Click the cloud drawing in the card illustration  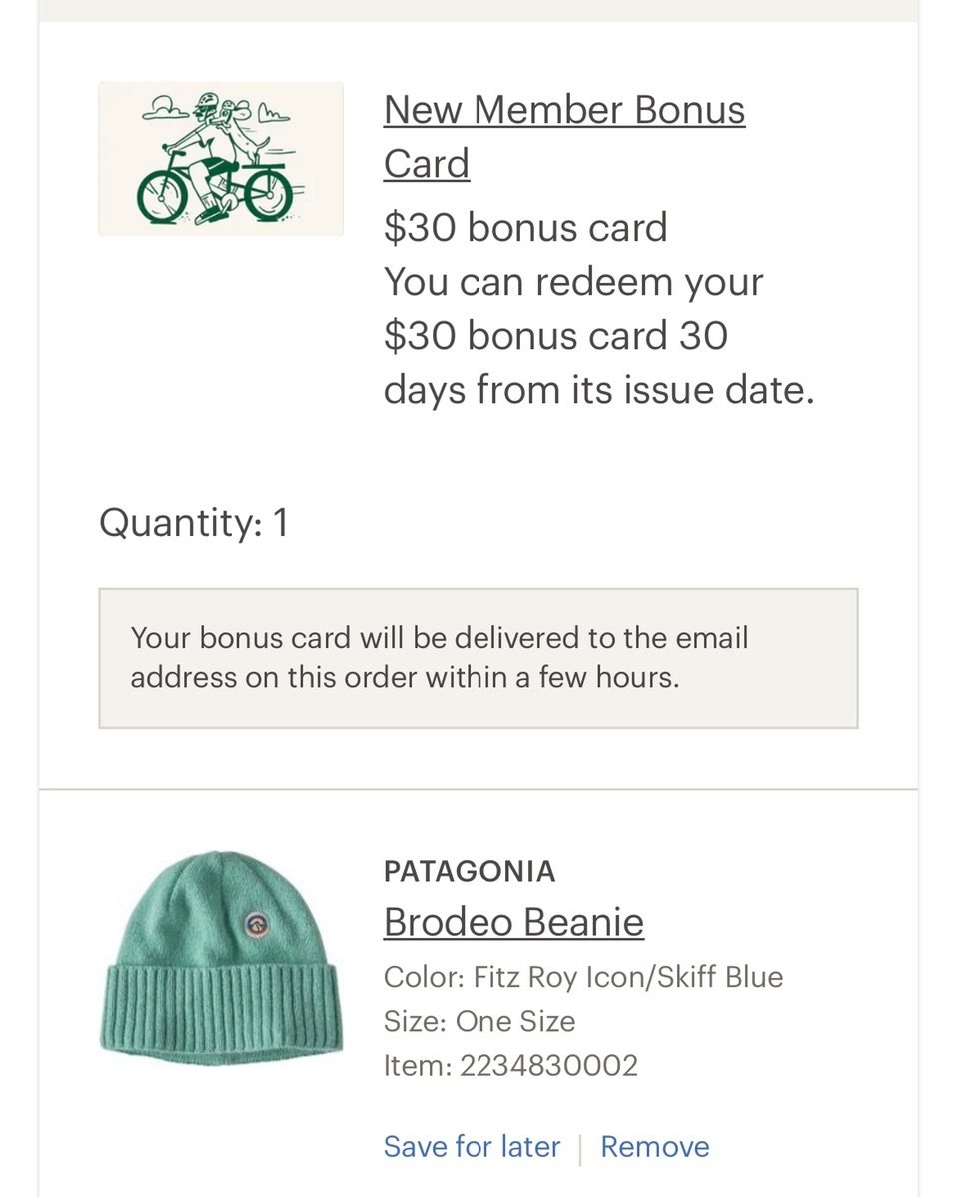(166, 110)
